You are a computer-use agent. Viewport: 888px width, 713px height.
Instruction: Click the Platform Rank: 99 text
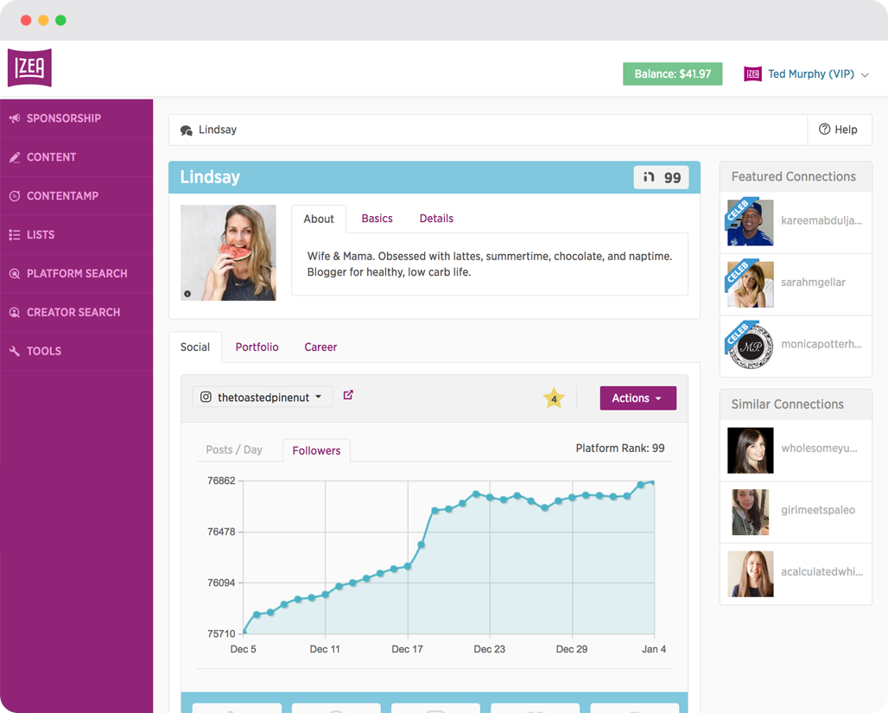click(620, 449)
